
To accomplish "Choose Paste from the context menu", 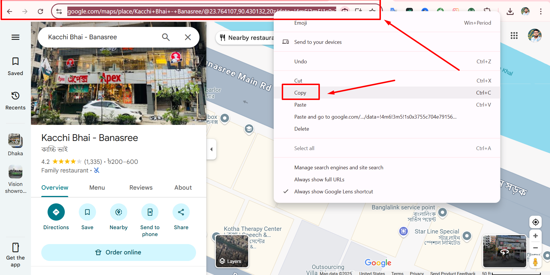I will pyautogui.click(x=387, y=105).
